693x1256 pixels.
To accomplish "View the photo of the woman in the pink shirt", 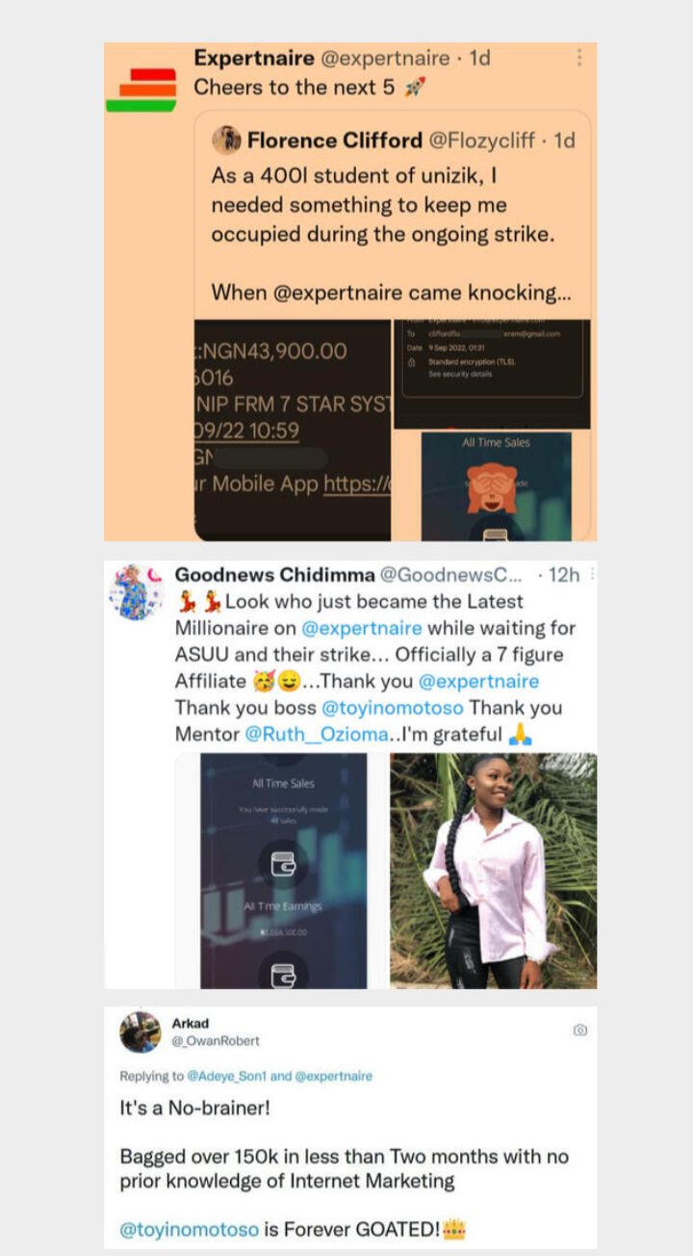I will coord(494,871).
